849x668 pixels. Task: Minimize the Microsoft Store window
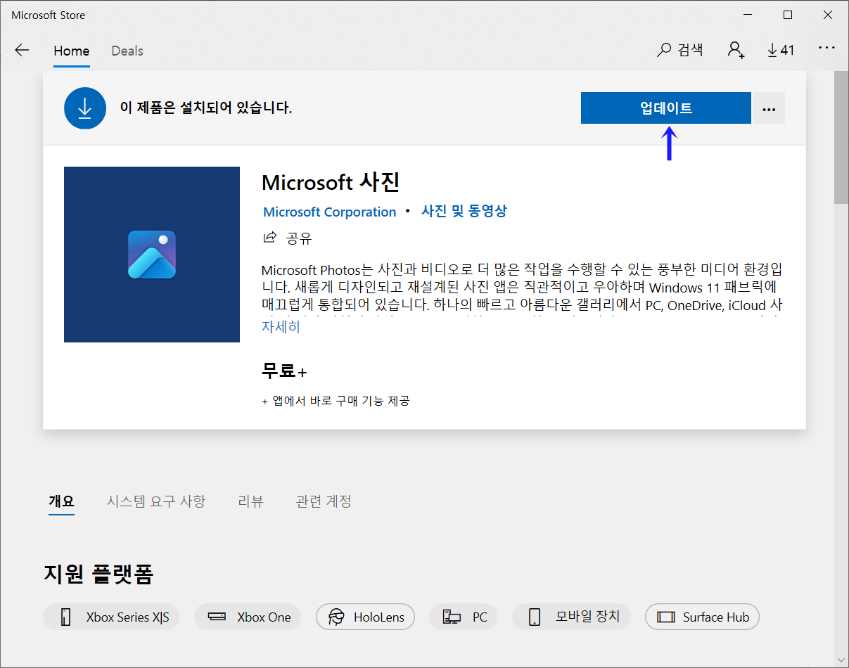click(747, 15)
